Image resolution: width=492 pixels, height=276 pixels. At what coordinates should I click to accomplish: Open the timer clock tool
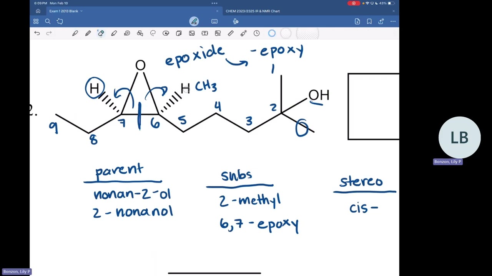click(256, 33)
